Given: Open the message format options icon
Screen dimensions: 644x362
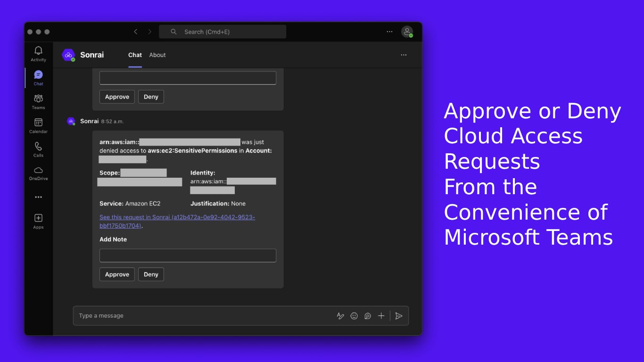Looking at the screenshot, I should [340, 316].
